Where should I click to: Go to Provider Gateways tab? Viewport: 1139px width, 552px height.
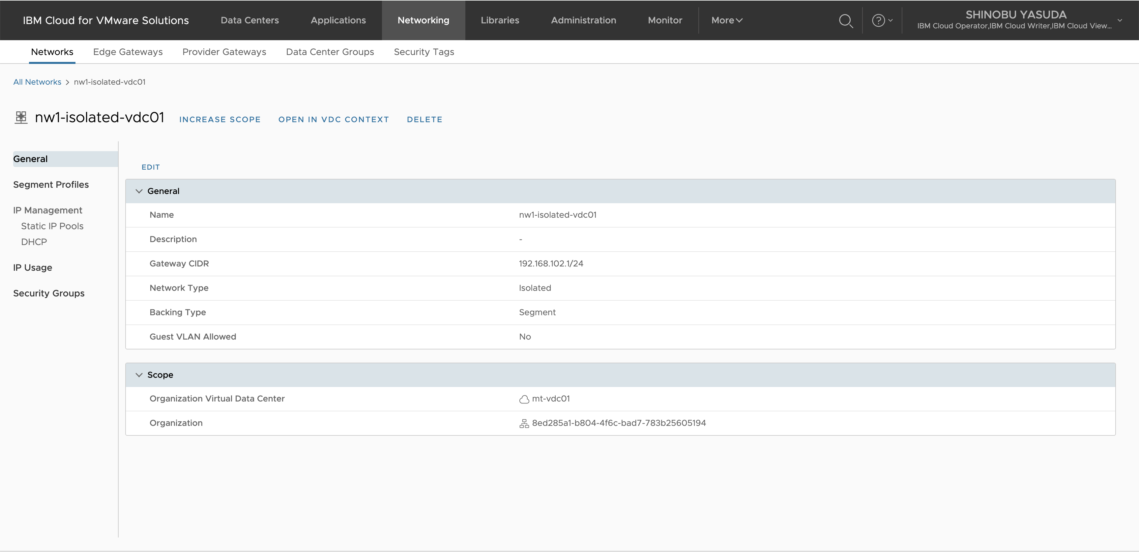tap(224, 52)
